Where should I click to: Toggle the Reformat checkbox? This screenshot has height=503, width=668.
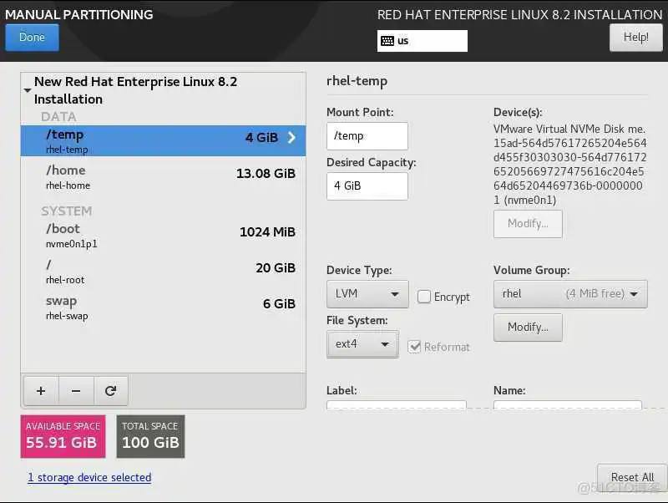414,347
